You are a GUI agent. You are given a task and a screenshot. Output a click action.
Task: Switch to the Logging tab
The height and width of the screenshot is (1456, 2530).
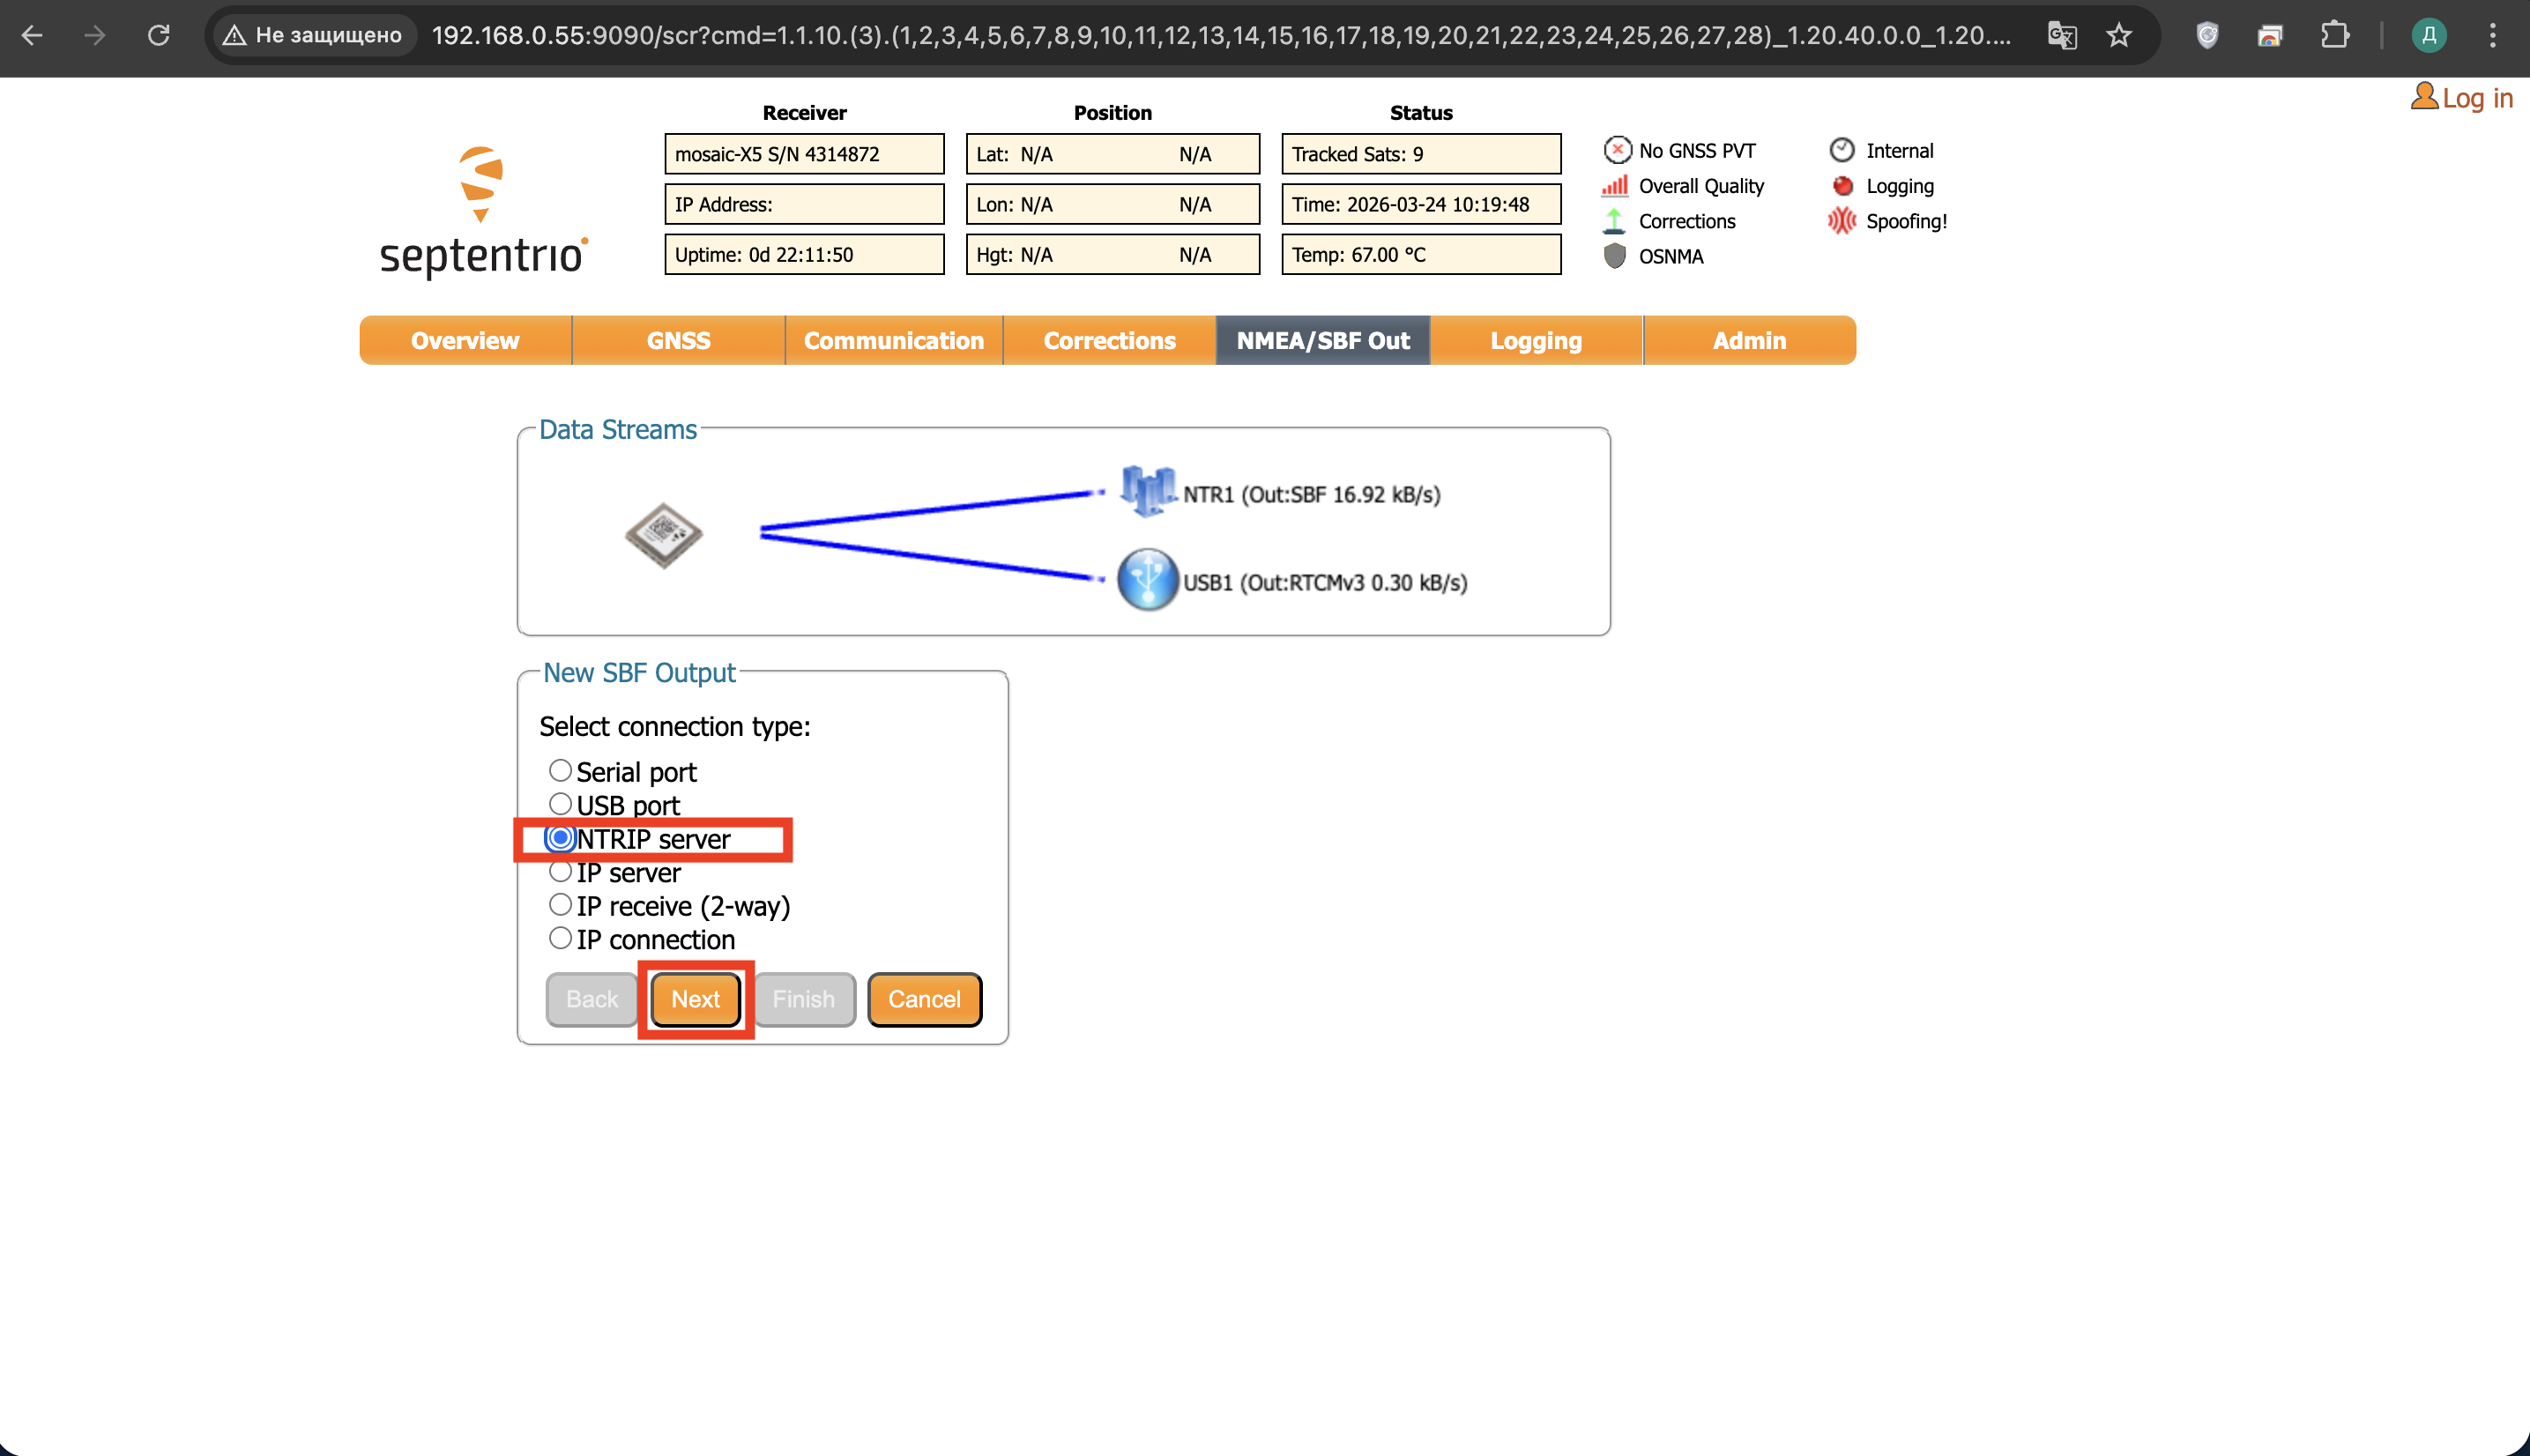(1535, 341)
